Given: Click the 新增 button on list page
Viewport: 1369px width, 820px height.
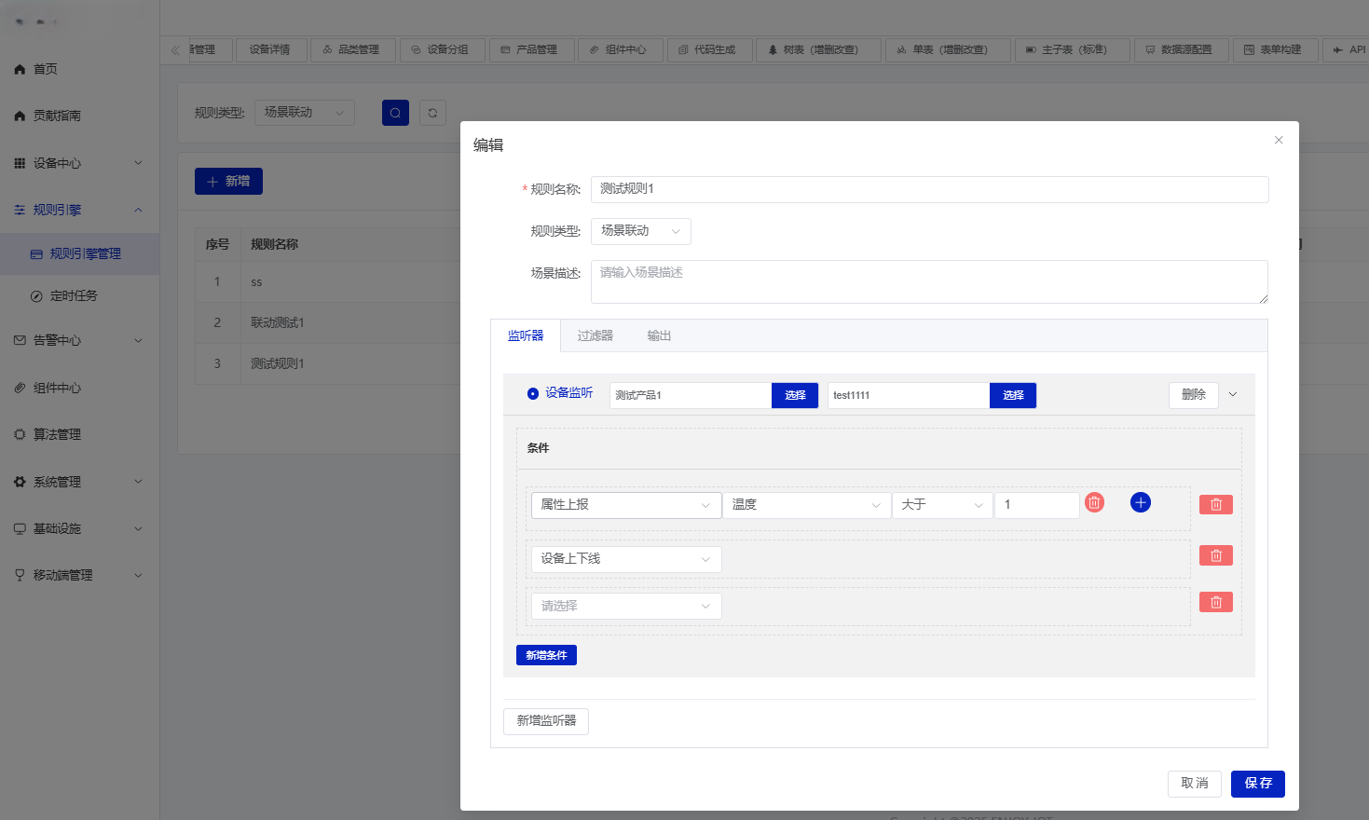Looking at the screenshot, I should 228,182.
